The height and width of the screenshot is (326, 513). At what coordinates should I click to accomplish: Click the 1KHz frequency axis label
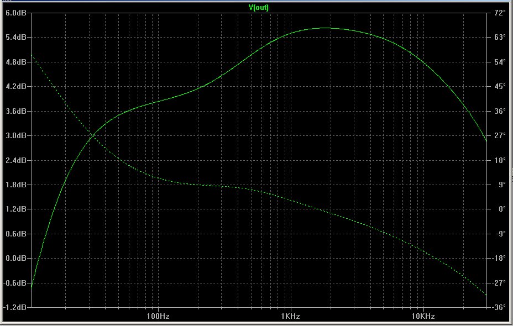point(290,316)
